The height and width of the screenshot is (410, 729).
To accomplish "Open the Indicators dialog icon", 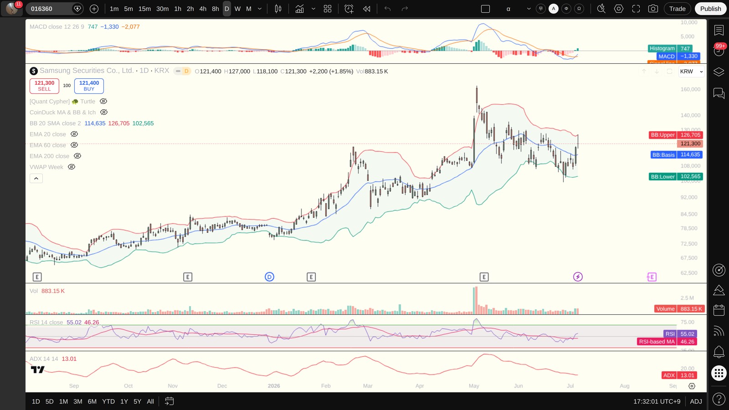I will tap(299, 9).
